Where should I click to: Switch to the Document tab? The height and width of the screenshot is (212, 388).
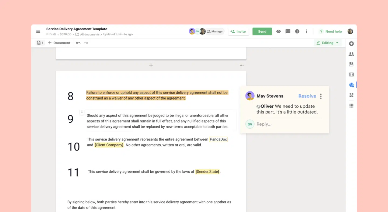59,43
